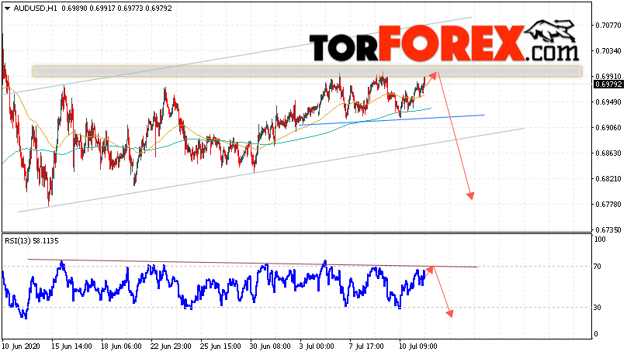Select the gray resistance zone rectangle

(307, 71)
